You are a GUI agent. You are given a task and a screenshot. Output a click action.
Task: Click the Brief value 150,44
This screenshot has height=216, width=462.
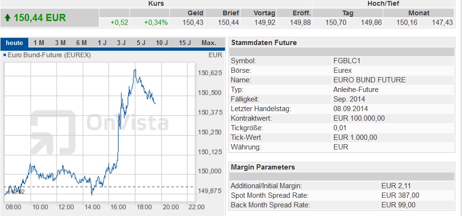(x=228, y=23)
